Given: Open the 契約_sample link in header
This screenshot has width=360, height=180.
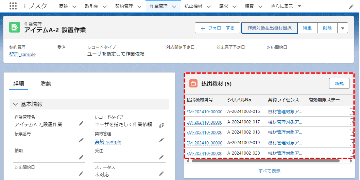Looking at the screenshot, I should tap(22, 54).
